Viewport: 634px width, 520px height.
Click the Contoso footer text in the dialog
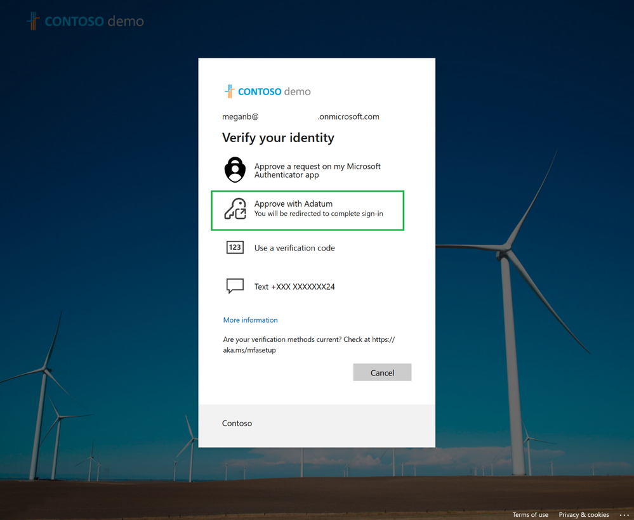pos(237,423)
